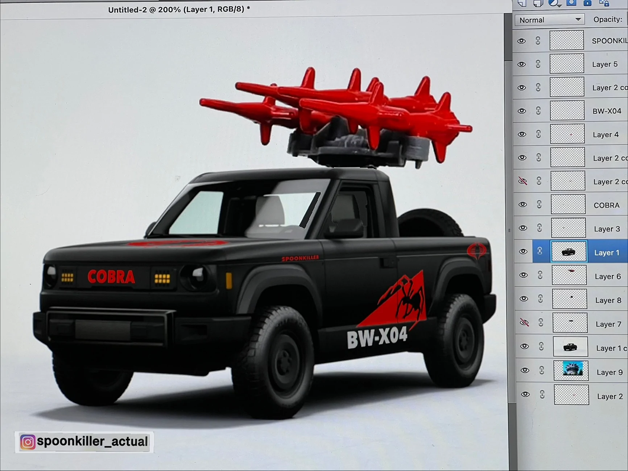Image resolution: width=628 pixels, height=471 pixels.
Task: Click the link icon on BW-X04 layer
Action: [538, 111]
